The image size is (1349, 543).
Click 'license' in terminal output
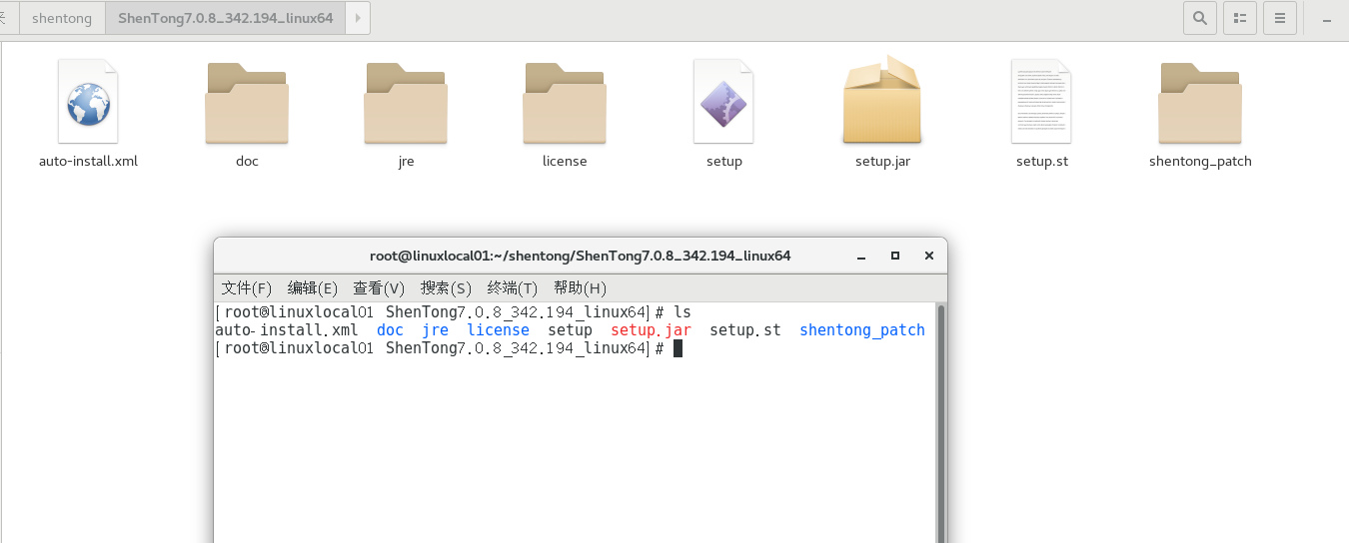click(x=498, y=330)
